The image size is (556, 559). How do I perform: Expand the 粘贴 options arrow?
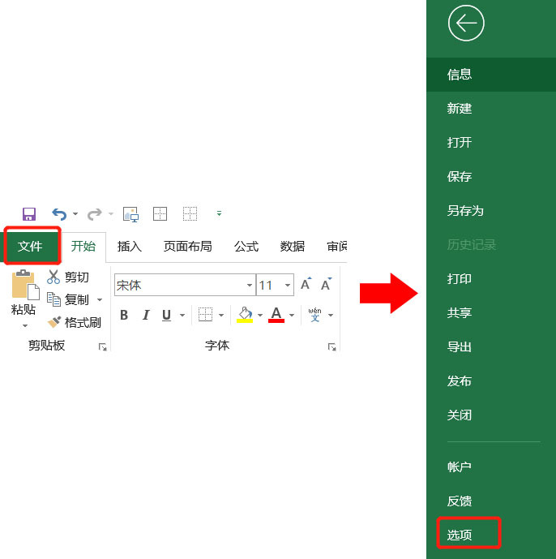(25, 325)
